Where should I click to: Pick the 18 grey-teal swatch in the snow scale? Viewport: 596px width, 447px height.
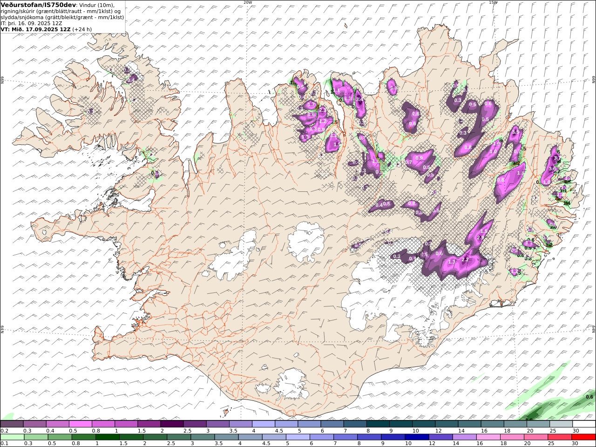pos(515,424)
